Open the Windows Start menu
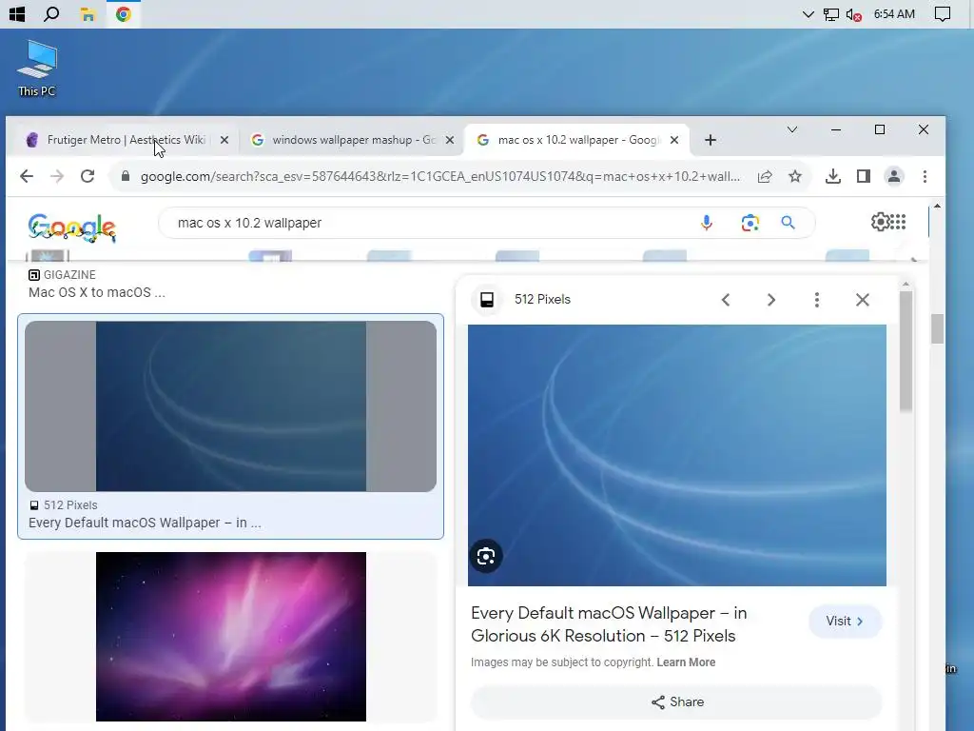 tap(17, 13)
